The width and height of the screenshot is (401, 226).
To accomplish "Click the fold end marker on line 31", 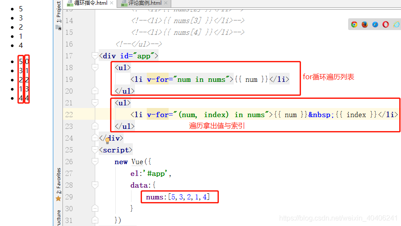I will pos(95,220).
